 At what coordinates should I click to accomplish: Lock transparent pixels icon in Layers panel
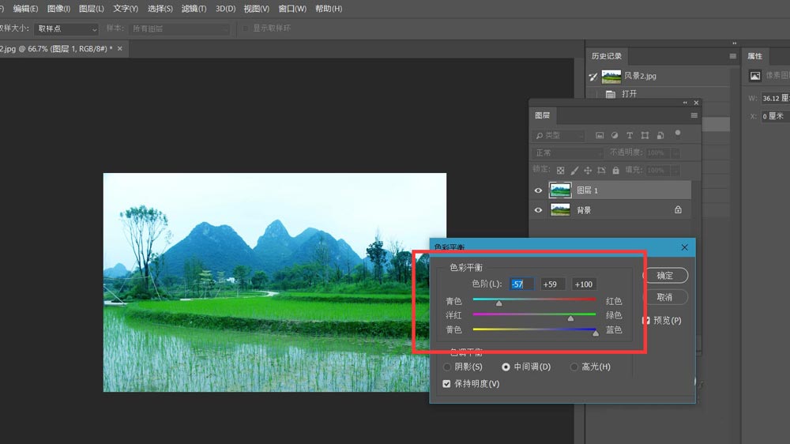560,171
